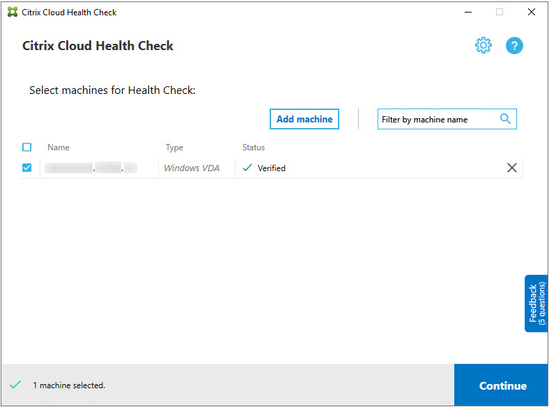Focus the Filter by machine name field

point(447,119)
